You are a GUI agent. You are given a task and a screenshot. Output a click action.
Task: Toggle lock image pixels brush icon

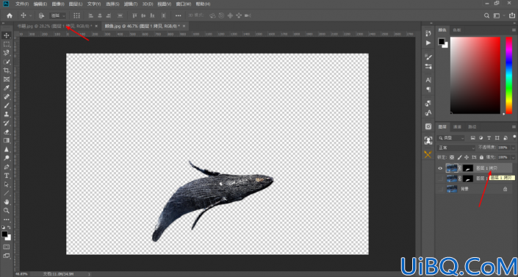tap(459, 157)
